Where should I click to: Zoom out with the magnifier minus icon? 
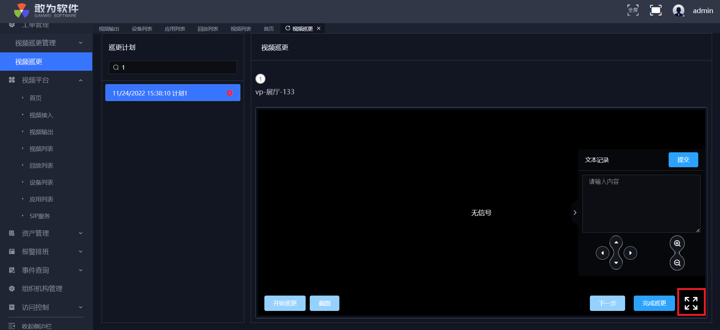(x=677, y=263)
